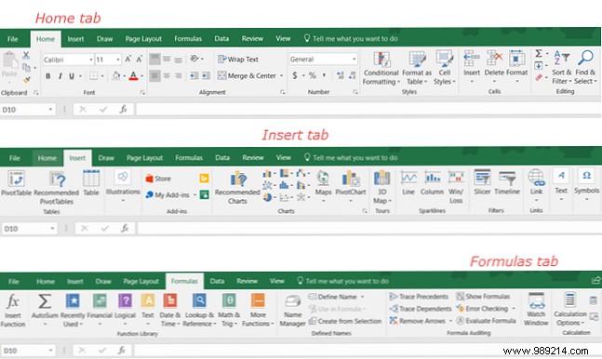Open Recently Used functions dropdown

(73, 311)
